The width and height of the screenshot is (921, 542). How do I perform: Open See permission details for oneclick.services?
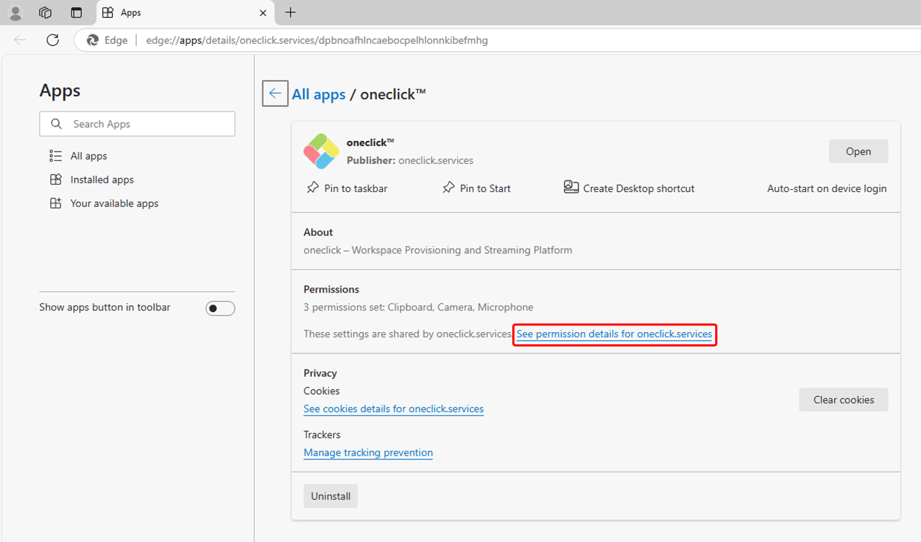click(x=614, y=334)
